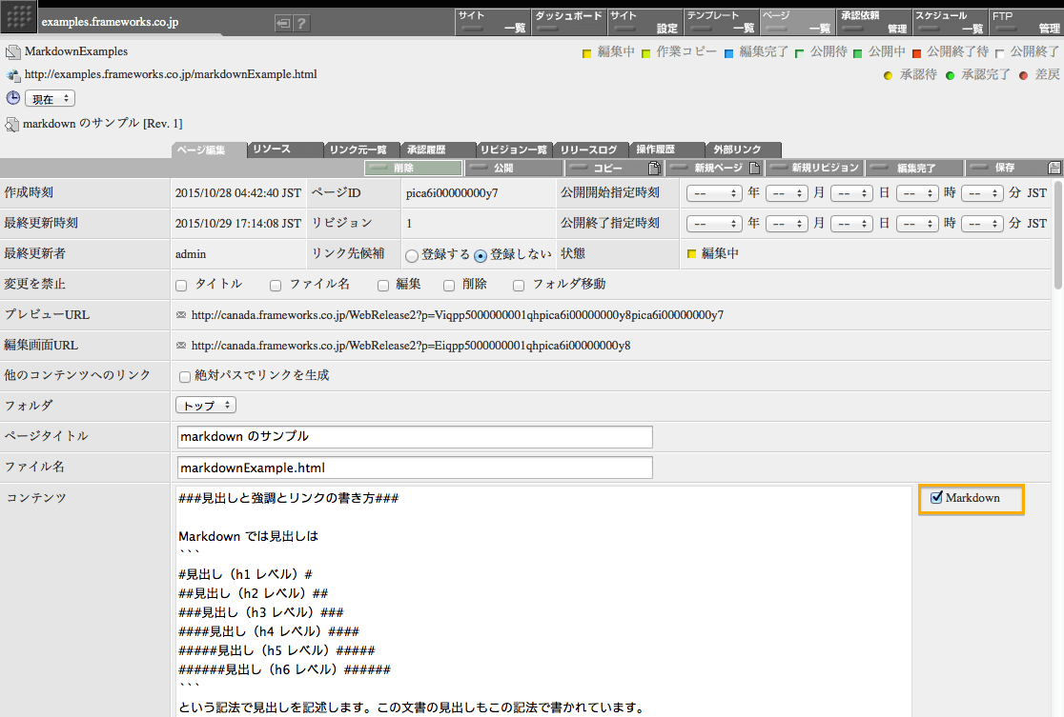Screen dimensions: 1064x717
Task: Open the 編集画面URL link
Action: (411, 346)
